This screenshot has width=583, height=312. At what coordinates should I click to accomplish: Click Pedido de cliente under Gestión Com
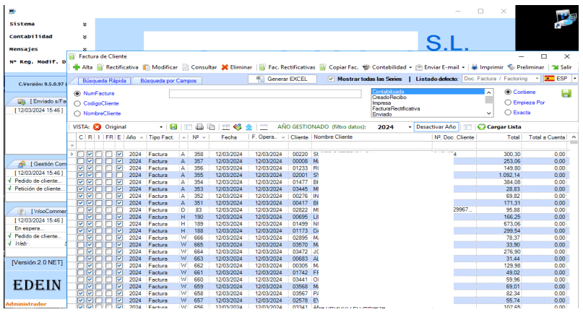coord(38,181)
